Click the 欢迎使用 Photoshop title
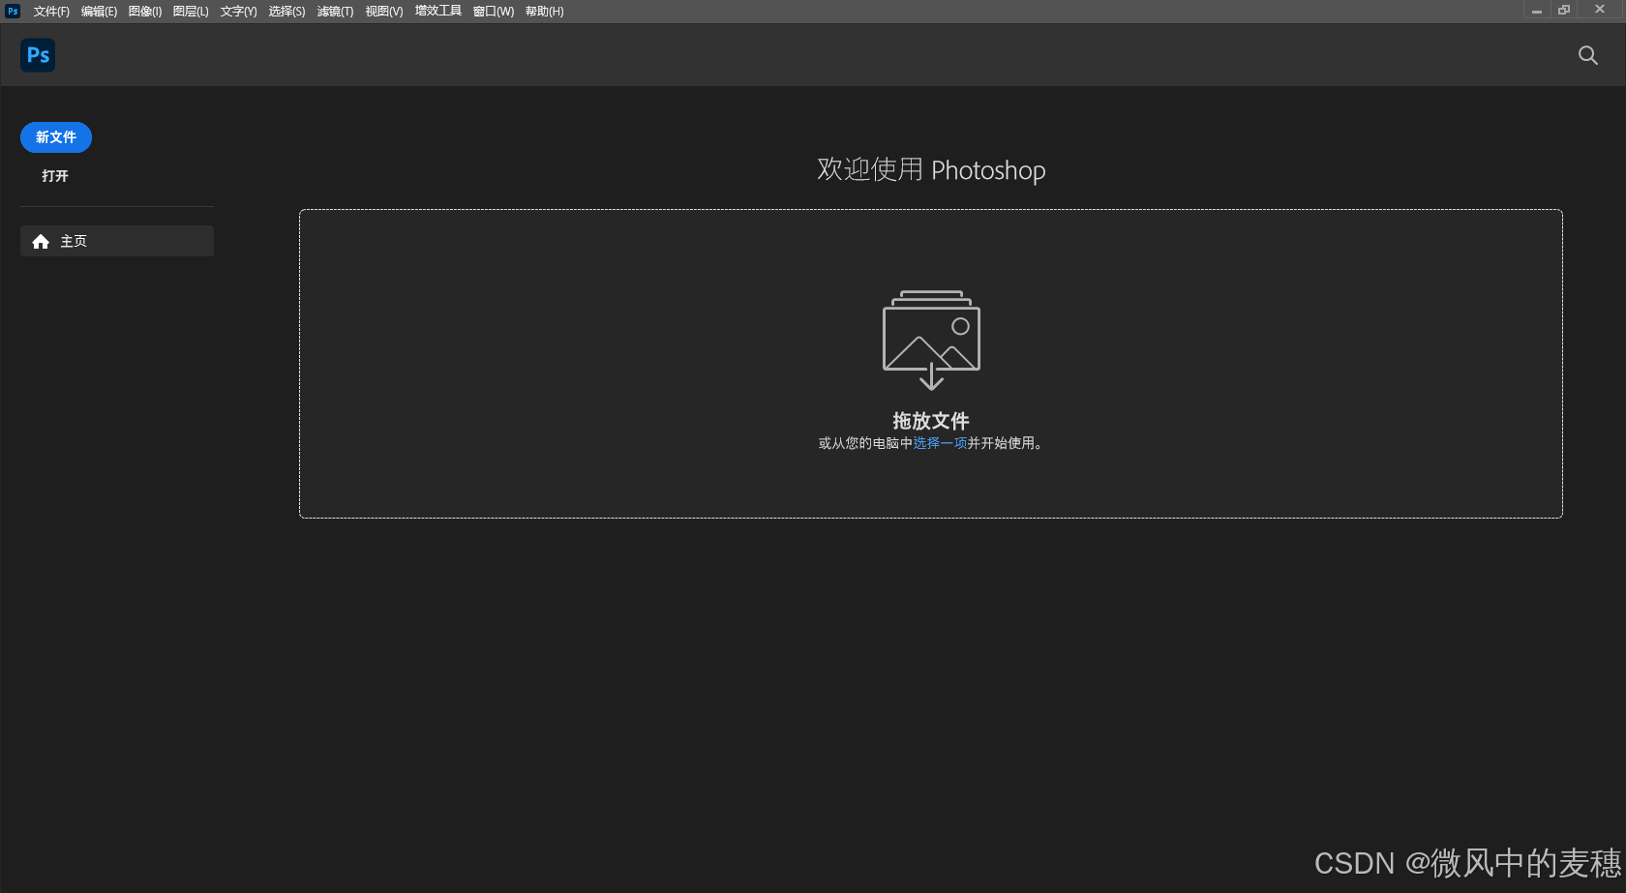This screenshot has height=893, width=1626. pyautogui.click(x=931, y=170)
